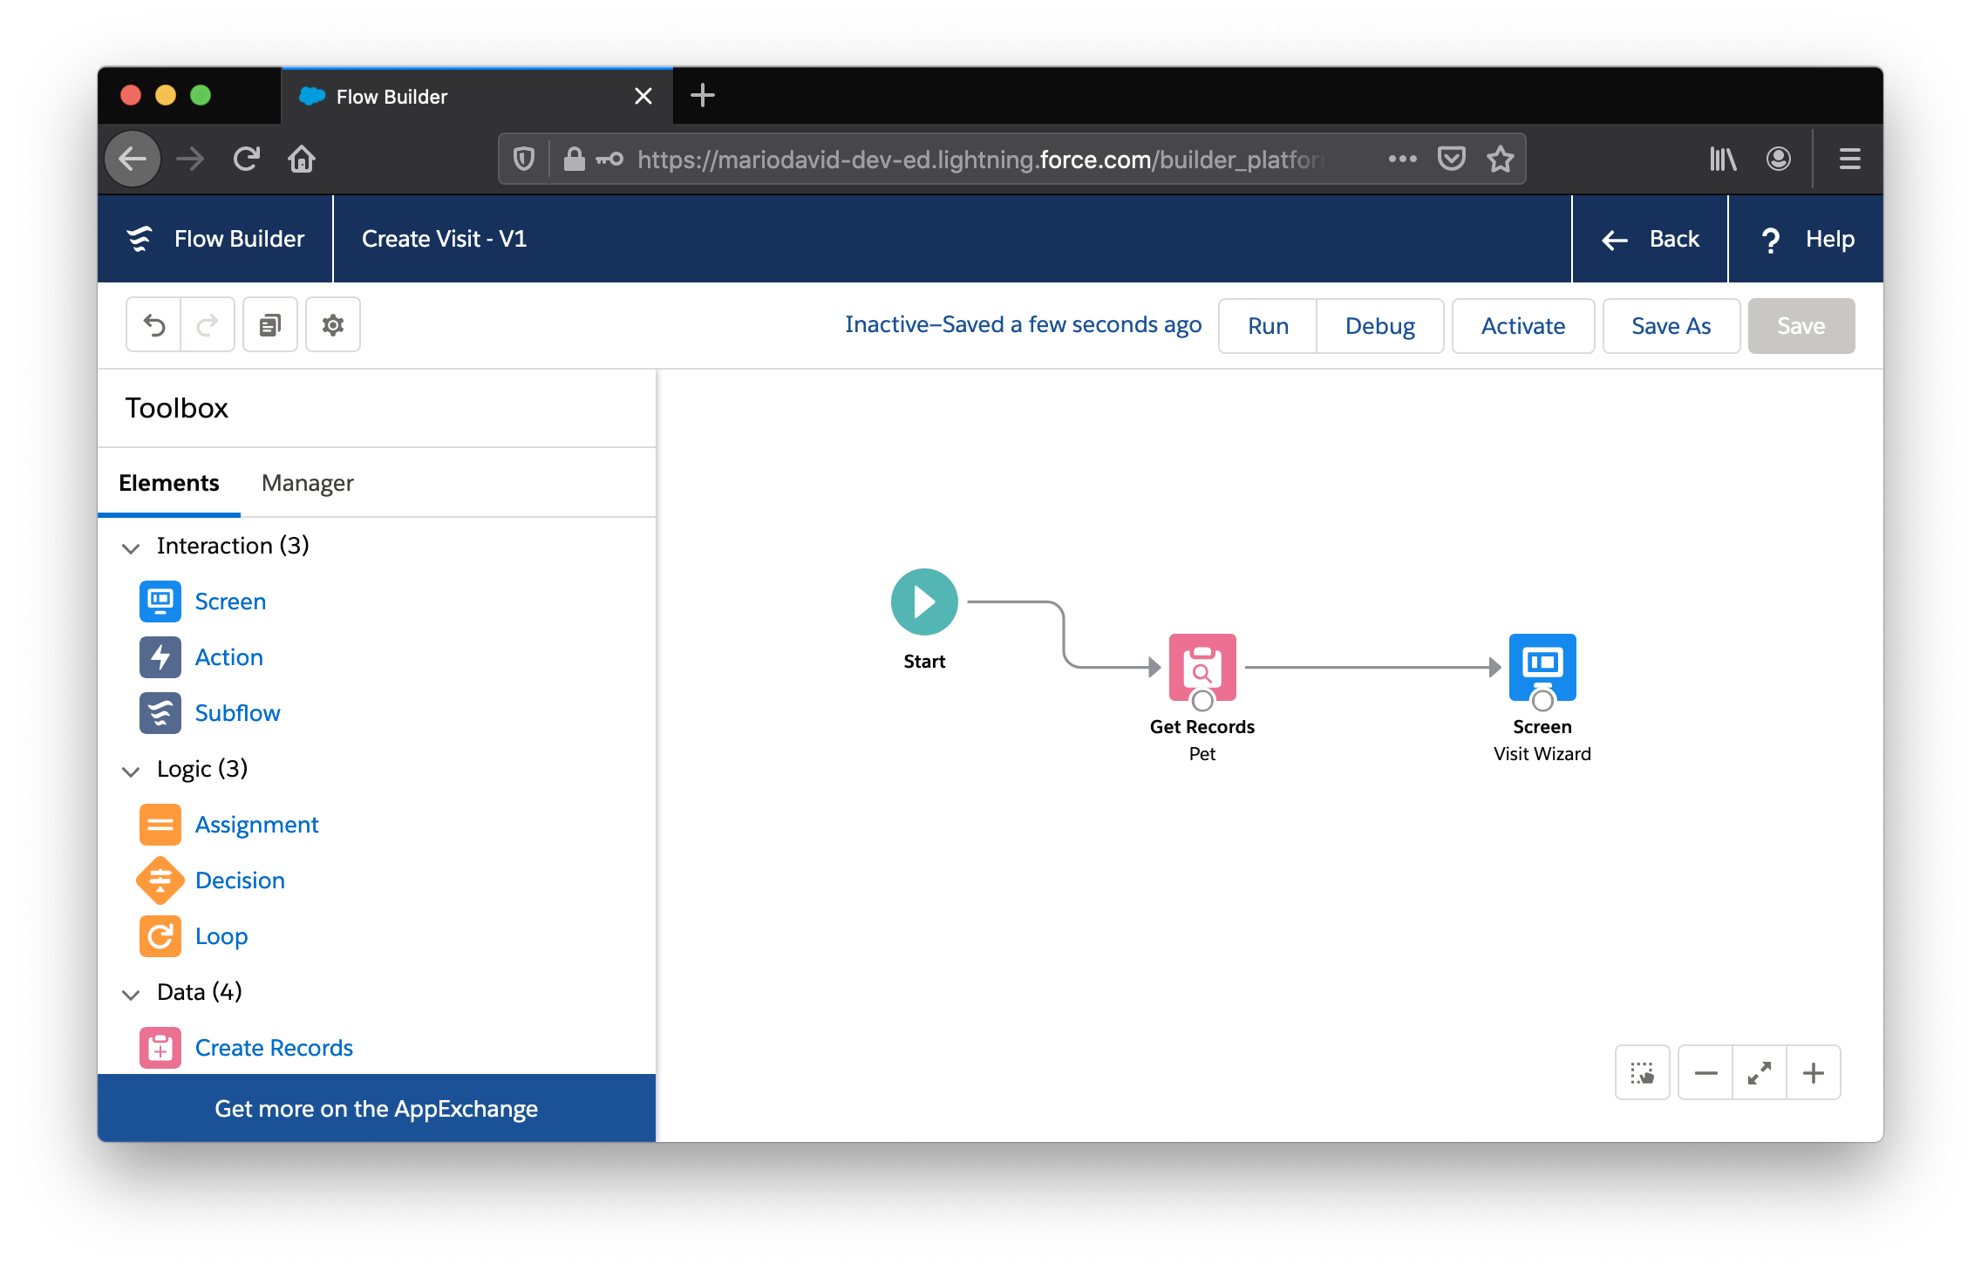
Task: Switch to the Elements tab
Action: [x=169, y=483]
